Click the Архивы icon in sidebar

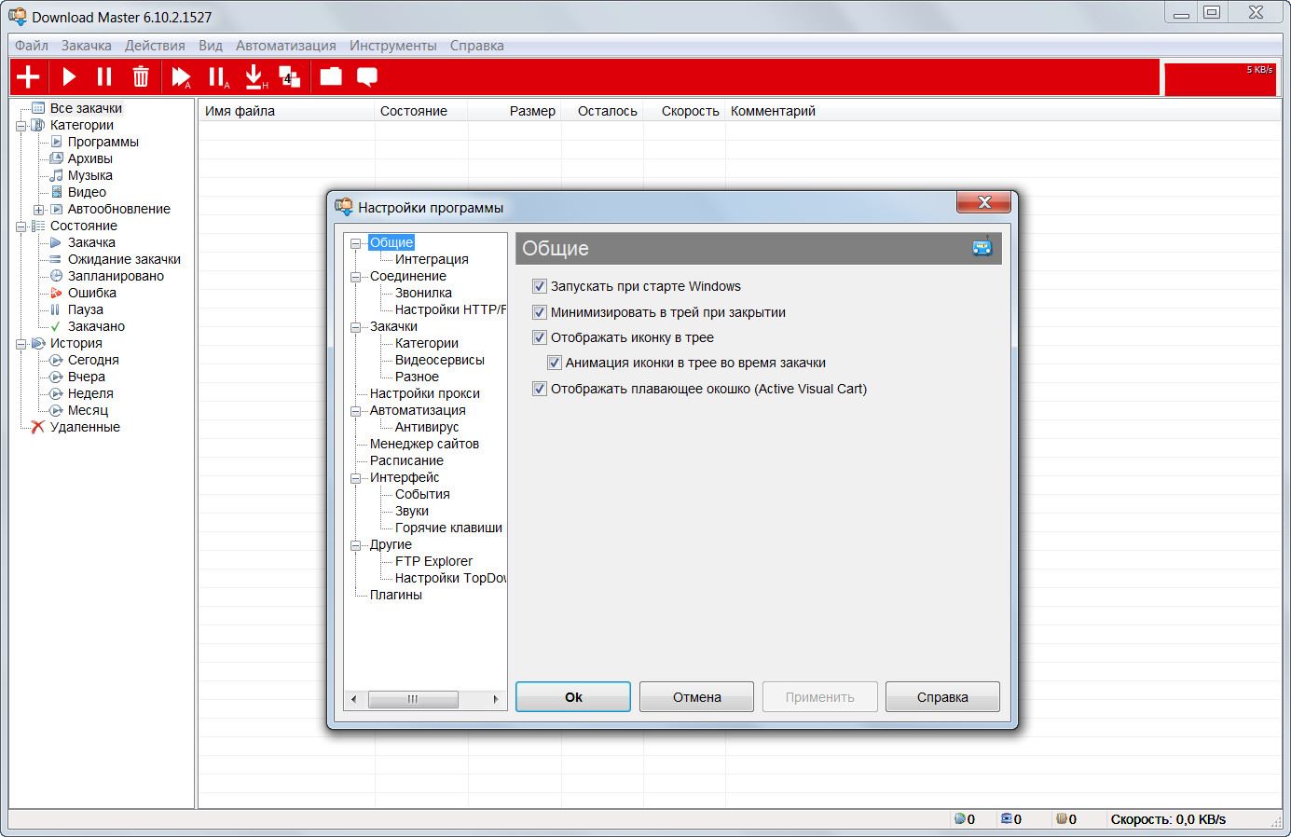56,158
